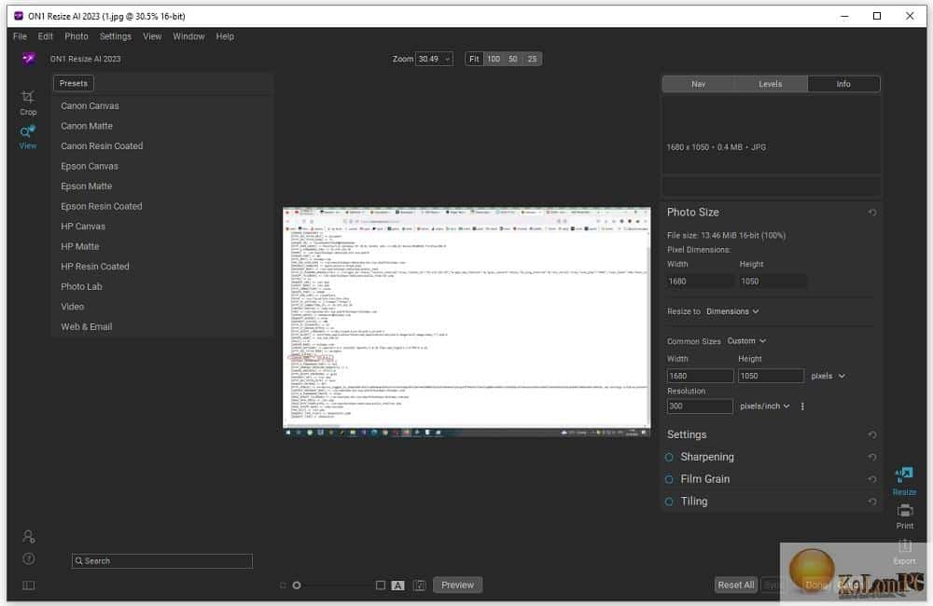
Task: Switch to the Nav tab
Action: (x=699, y=84)
